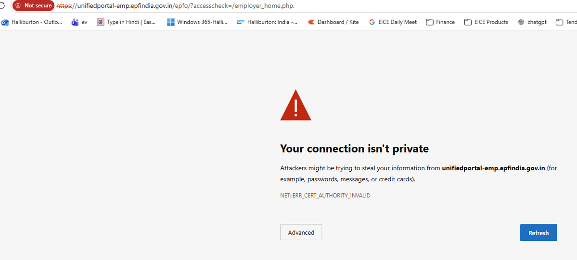Open the Type in Hindi bookmark

(x=126, y=22)
